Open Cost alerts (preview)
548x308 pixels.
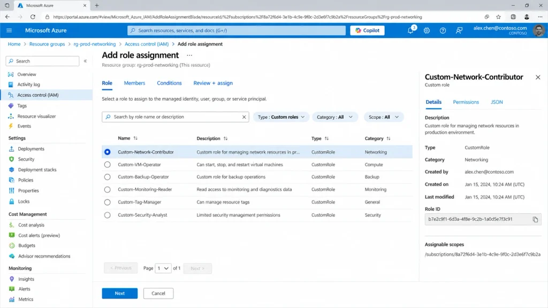click(39, 235)
